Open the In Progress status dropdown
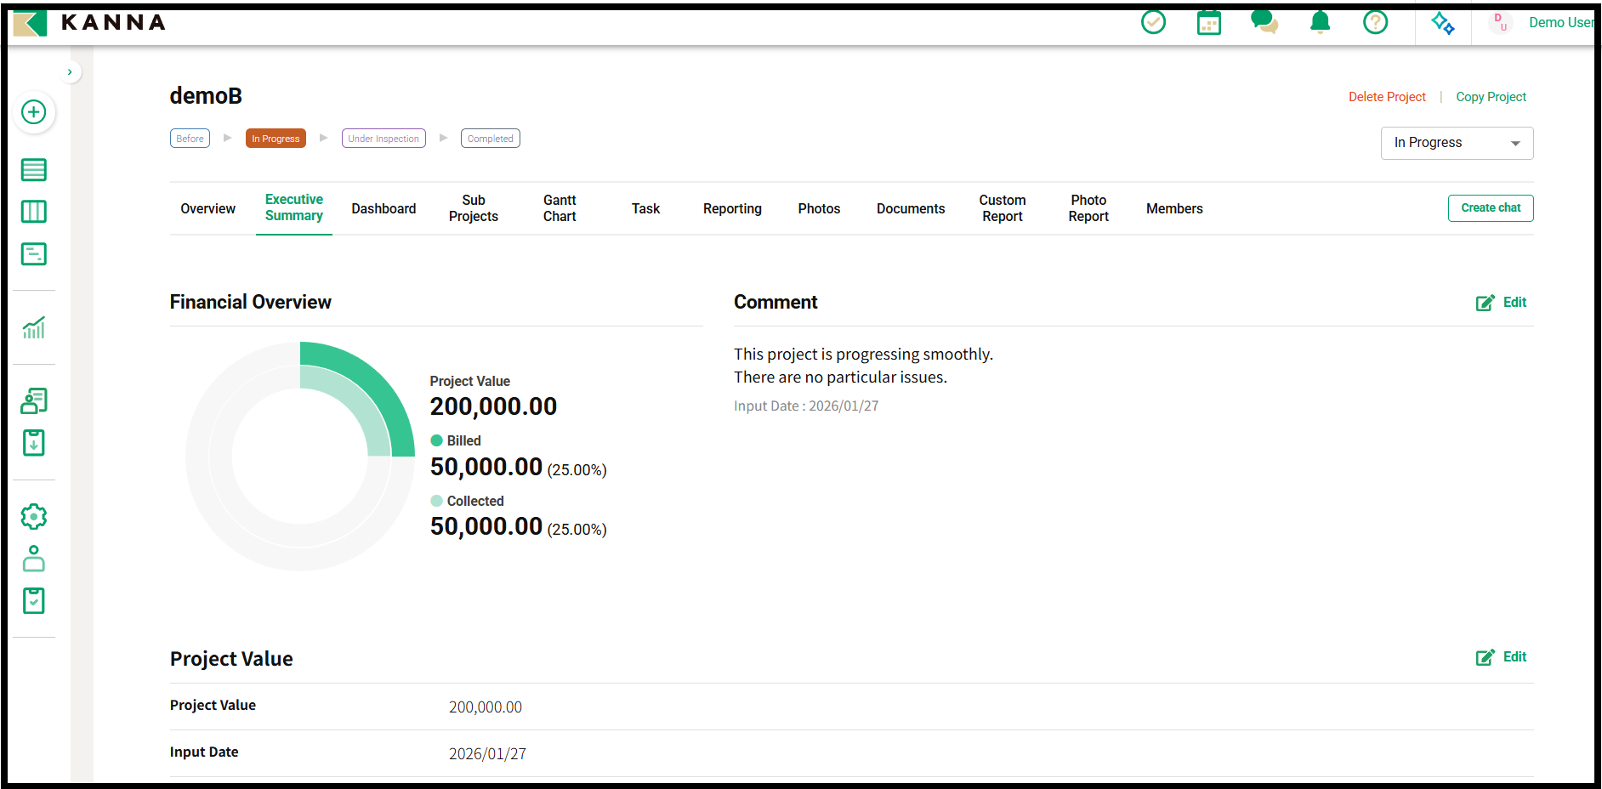Image resolution: width=1602 pixels, height=789 pixels. point(1456,143)
